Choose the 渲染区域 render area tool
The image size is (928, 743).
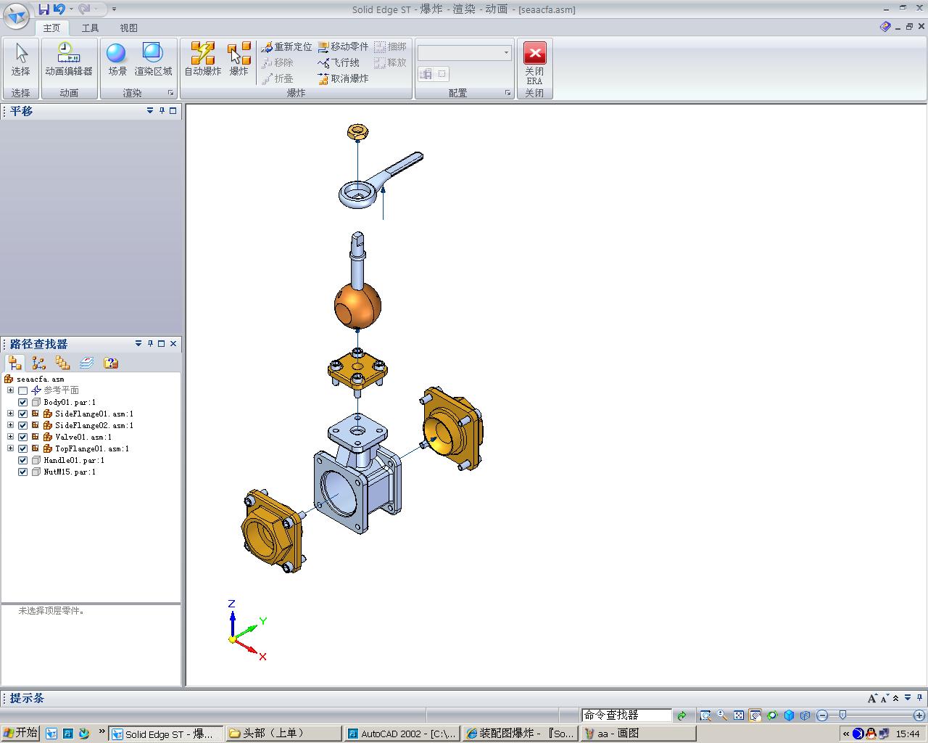pos(153,61)
